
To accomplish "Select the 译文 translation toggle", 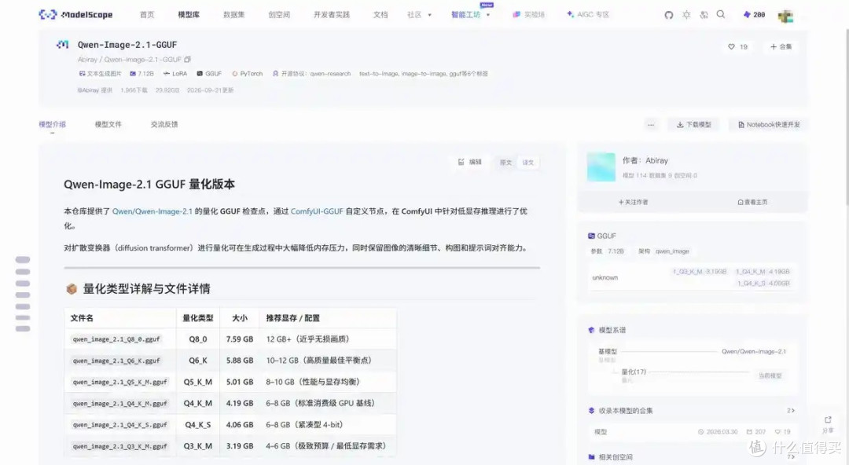I will pyautogui.click(x=528, y=163).
